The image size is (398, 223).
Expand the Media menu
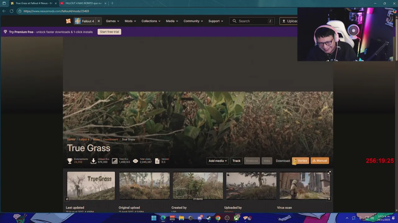pos(172,21)
